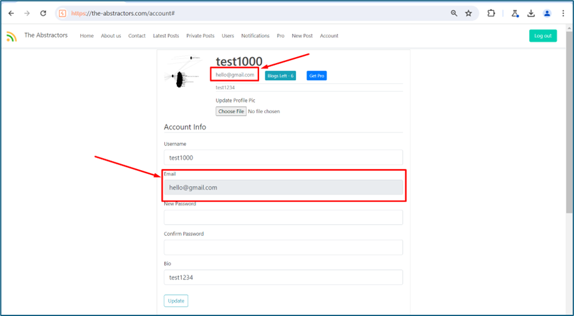The width and height of the screenshot is (574, 316).
Task: Go to Home in navigation bar
Action: coord(87,36)
